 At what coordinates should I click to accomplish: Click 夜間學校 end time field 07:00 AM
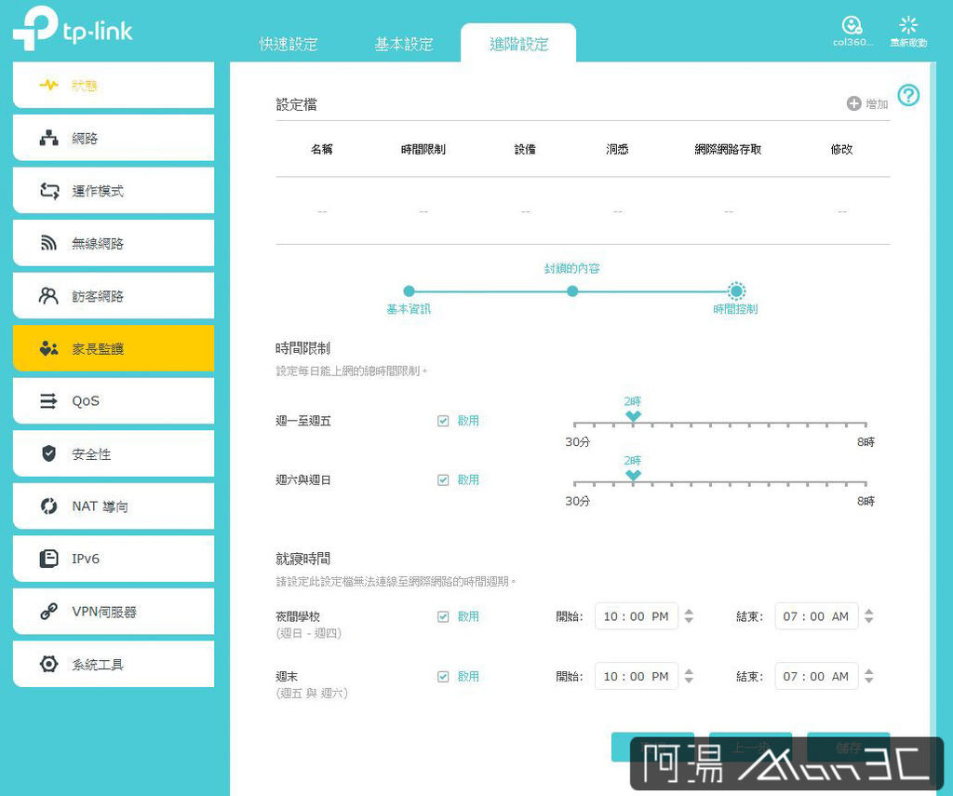pyautogui.click(x=816, y=616)
